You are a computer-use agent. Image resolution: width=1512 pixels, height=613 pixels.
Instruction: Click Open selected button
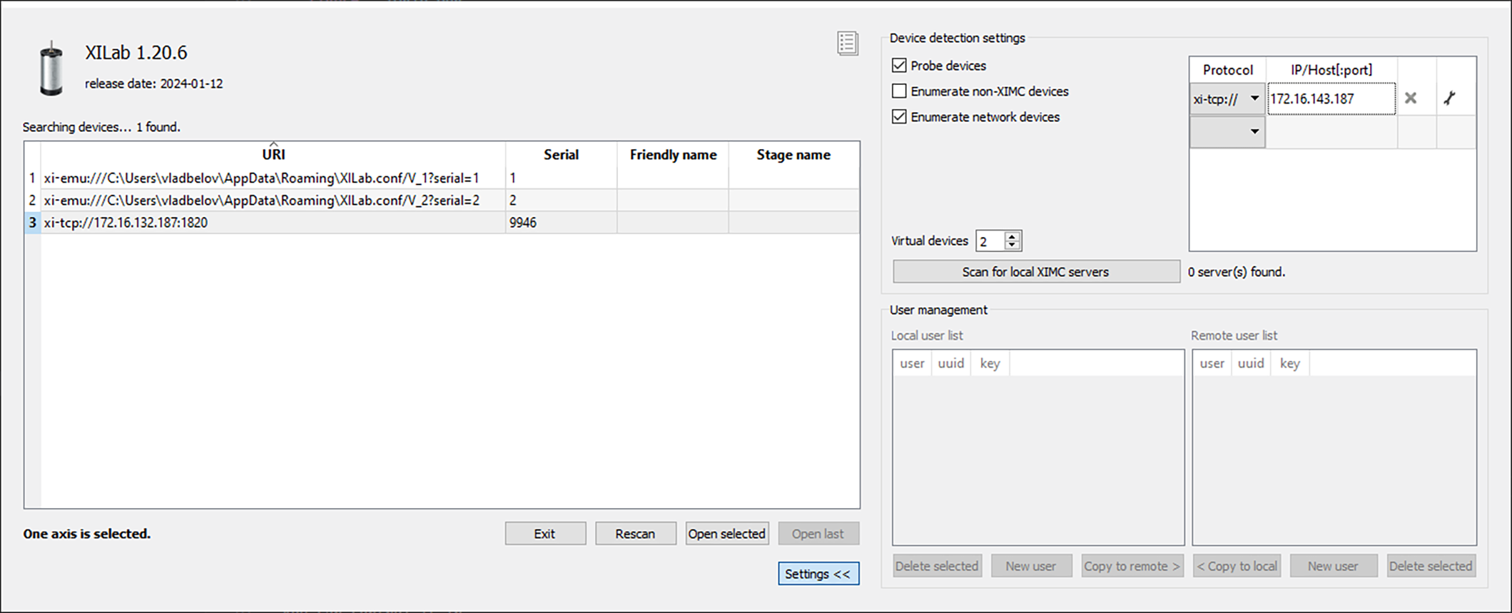[726, 534]
